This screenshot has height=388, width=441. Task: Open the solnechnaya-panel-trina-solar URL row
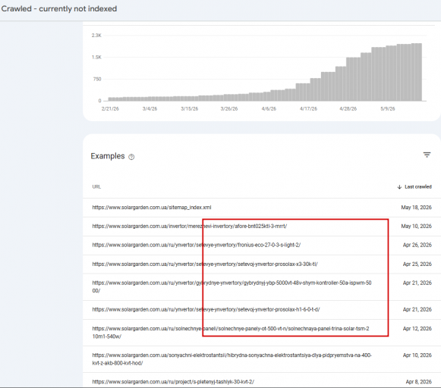(x=262, y=333)
